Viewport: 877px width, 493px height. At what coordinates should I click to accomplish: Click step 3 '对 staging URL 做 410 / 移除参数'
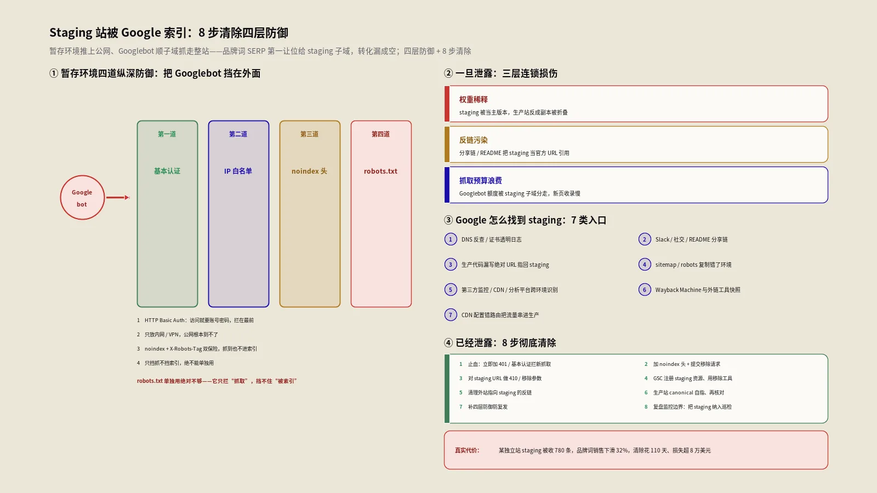tap(505, 379)
